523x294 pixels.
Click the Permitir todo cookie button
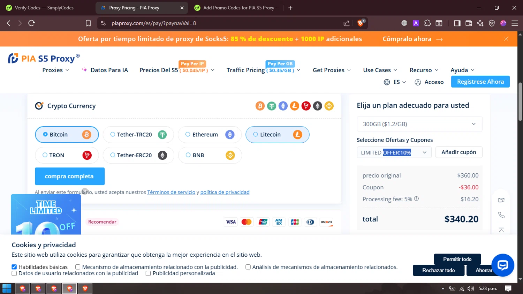pos(457,259)
